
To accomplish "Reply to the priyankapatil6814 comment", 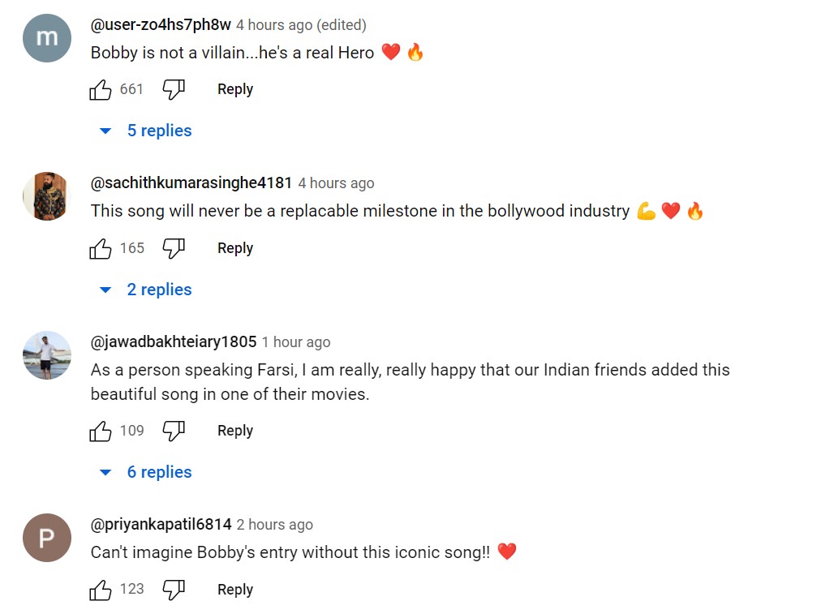I will coord(235,590).
